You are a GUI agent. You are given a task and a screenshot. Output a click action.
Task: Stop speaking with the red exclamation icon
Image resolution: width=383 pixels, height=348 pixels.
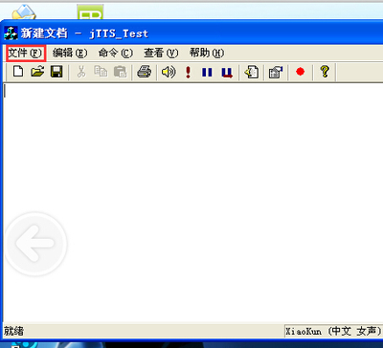[x=188, y=72]
